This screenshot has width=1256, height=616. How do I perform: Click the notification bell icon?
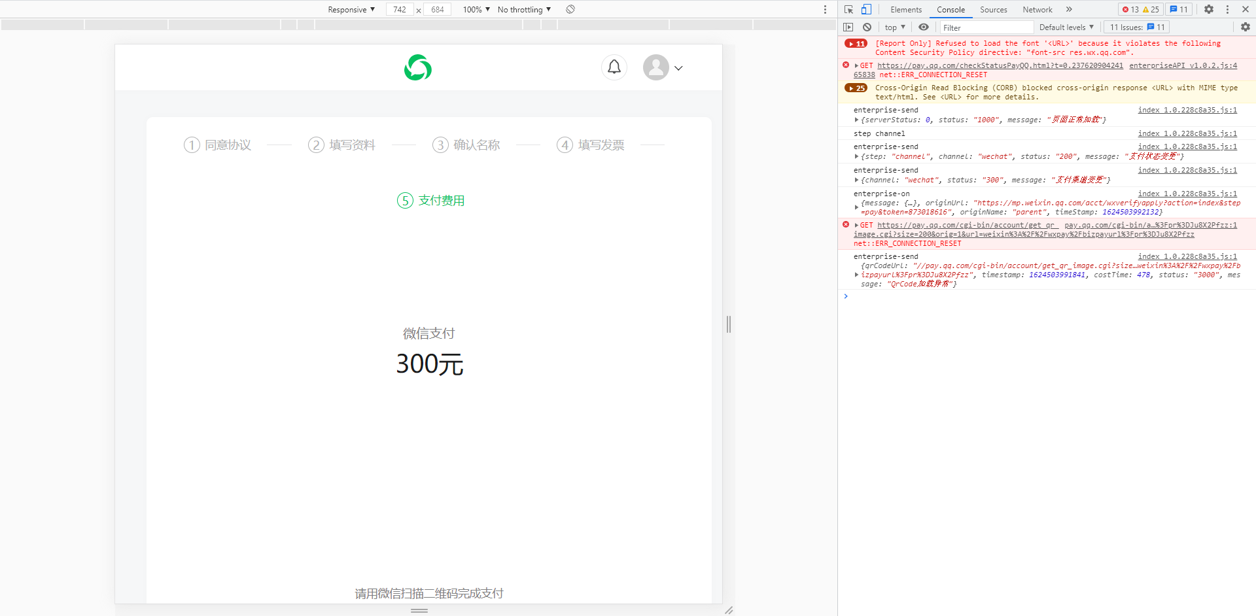[614, 67]
